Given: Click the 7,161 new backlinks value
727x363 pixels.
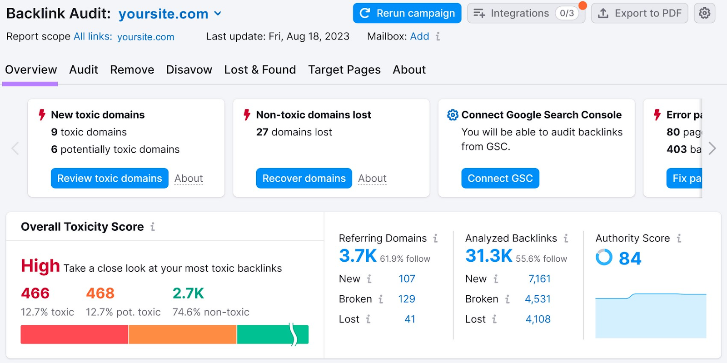Looking at the screenshot, I should (x=539, y=279).
